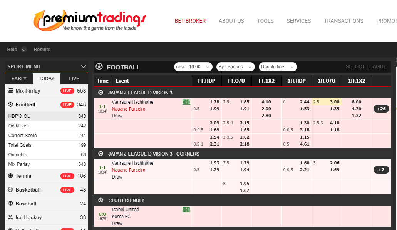397x230 pixels.
Task: Switch to the EARLY tab
Action: click(18, 78)
